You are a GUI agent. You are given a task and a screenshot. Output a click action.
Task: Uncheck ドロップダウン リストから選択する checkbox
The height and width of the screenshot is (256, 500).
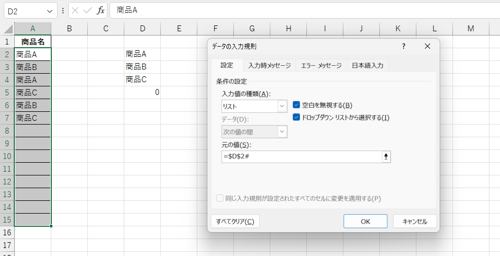[x=296, y=117]
